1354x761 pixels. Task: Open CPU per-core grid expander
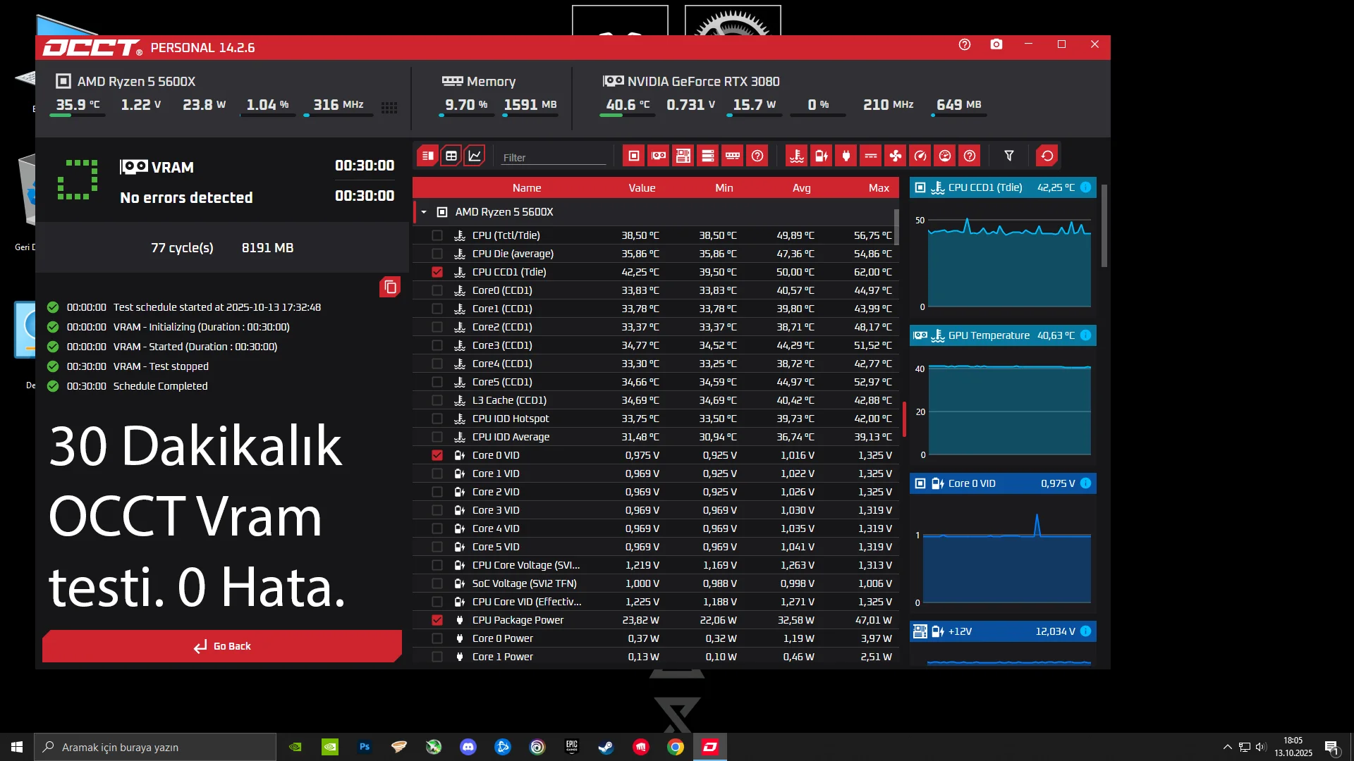click(x=389, y=108)
